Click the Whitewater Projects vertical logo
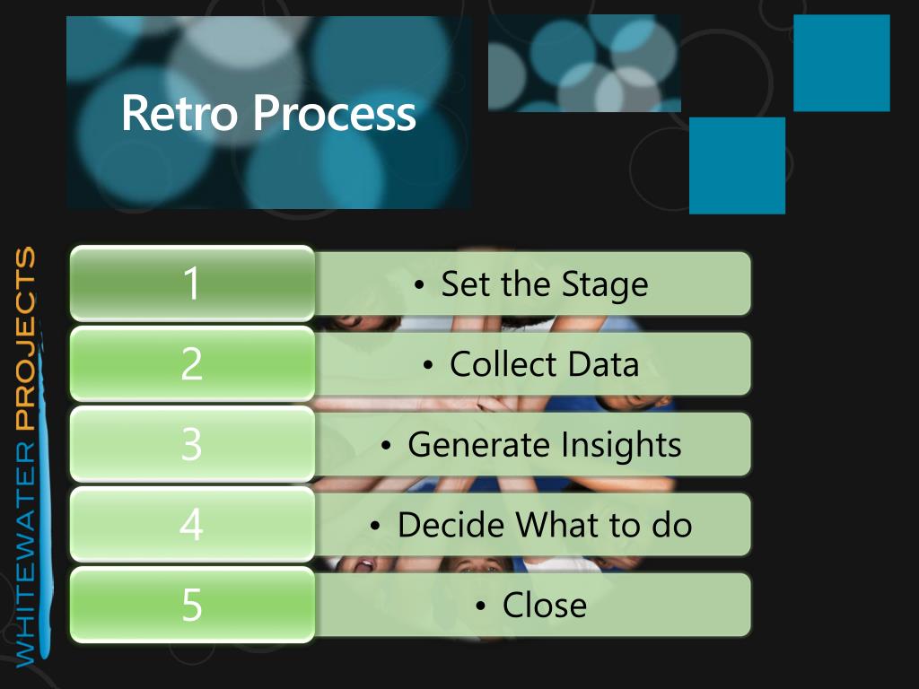 (28, 457)
